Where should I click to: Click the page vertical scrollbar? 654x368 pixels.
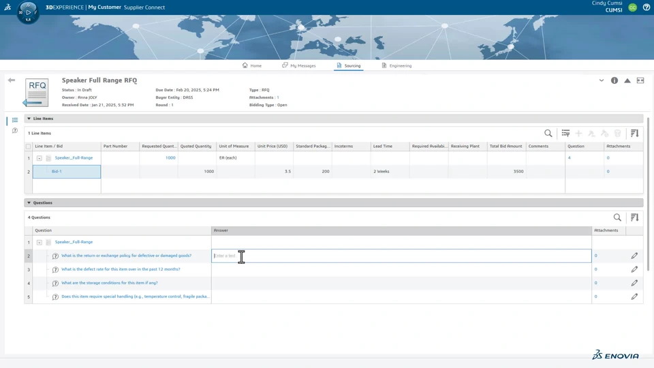click(648, 194)
